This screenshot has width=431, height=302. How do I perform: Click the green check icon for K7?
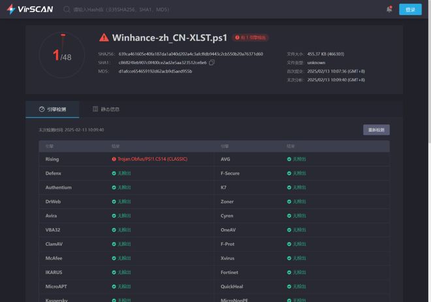tap(289, 188)
